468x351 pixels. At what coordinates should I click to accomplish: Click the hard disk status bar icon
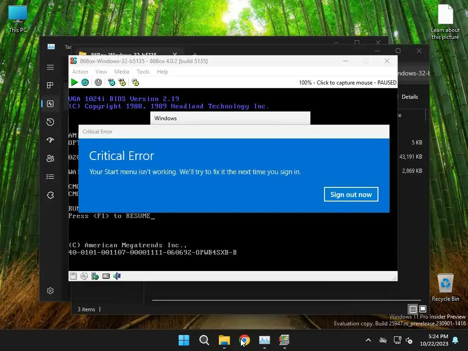[x=106, y=276]
